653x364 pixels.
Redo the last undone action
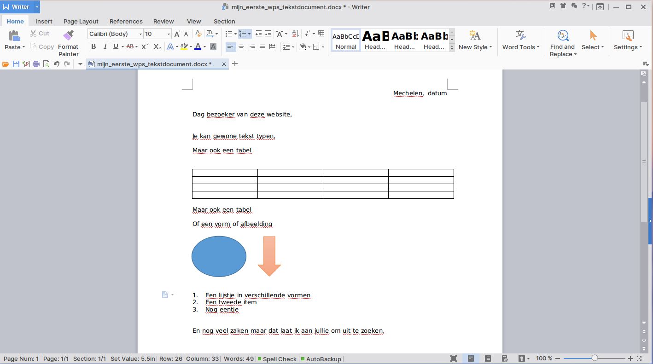(x=67, y=64)
